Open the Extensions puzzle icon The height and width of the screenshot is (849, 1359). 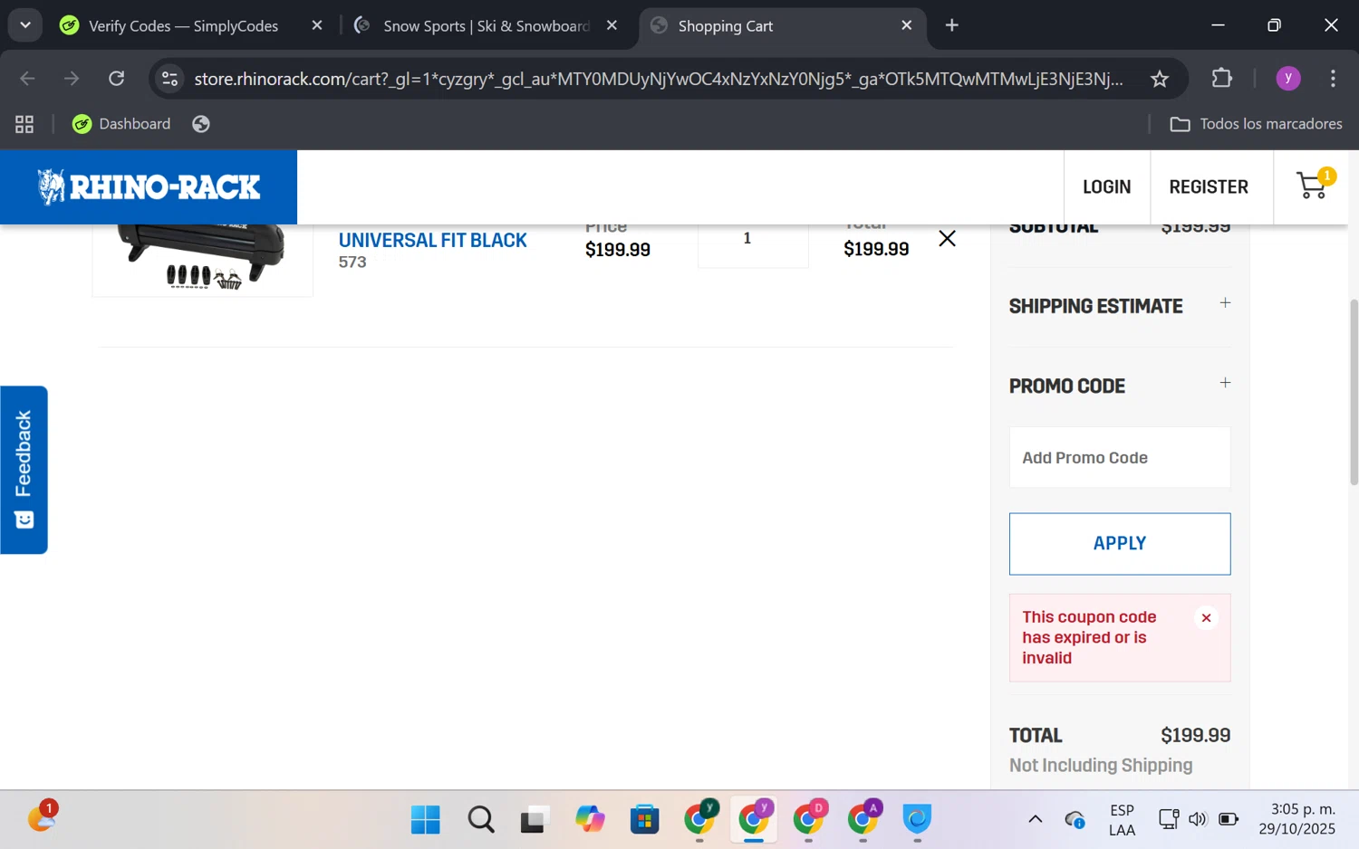(x=1222, y=78)
